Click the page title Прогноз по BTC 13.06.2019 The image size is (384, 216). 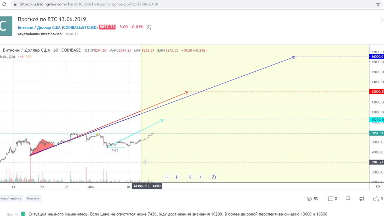pyautogui.click(x=52, y=19)
